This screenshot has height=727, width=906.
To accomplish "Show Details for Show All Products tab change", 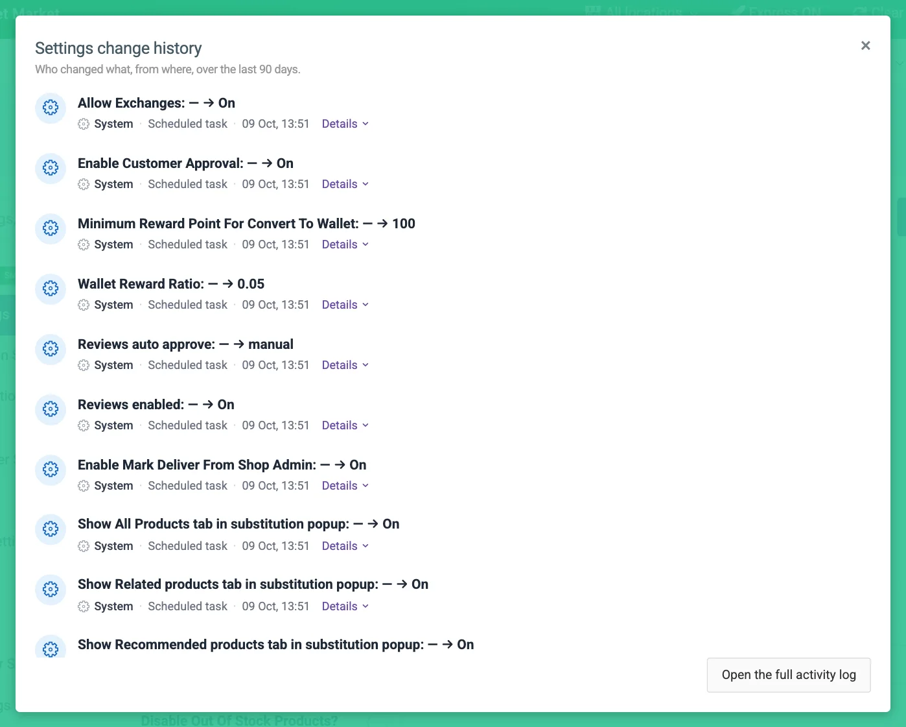I will click(345, 546).
